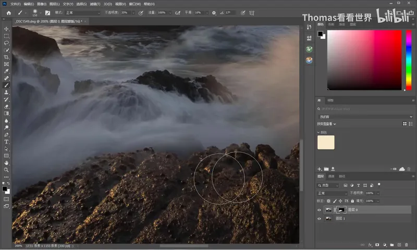Click the rainbow hue slider strip
Screen dimensions: 417x250
409,60
